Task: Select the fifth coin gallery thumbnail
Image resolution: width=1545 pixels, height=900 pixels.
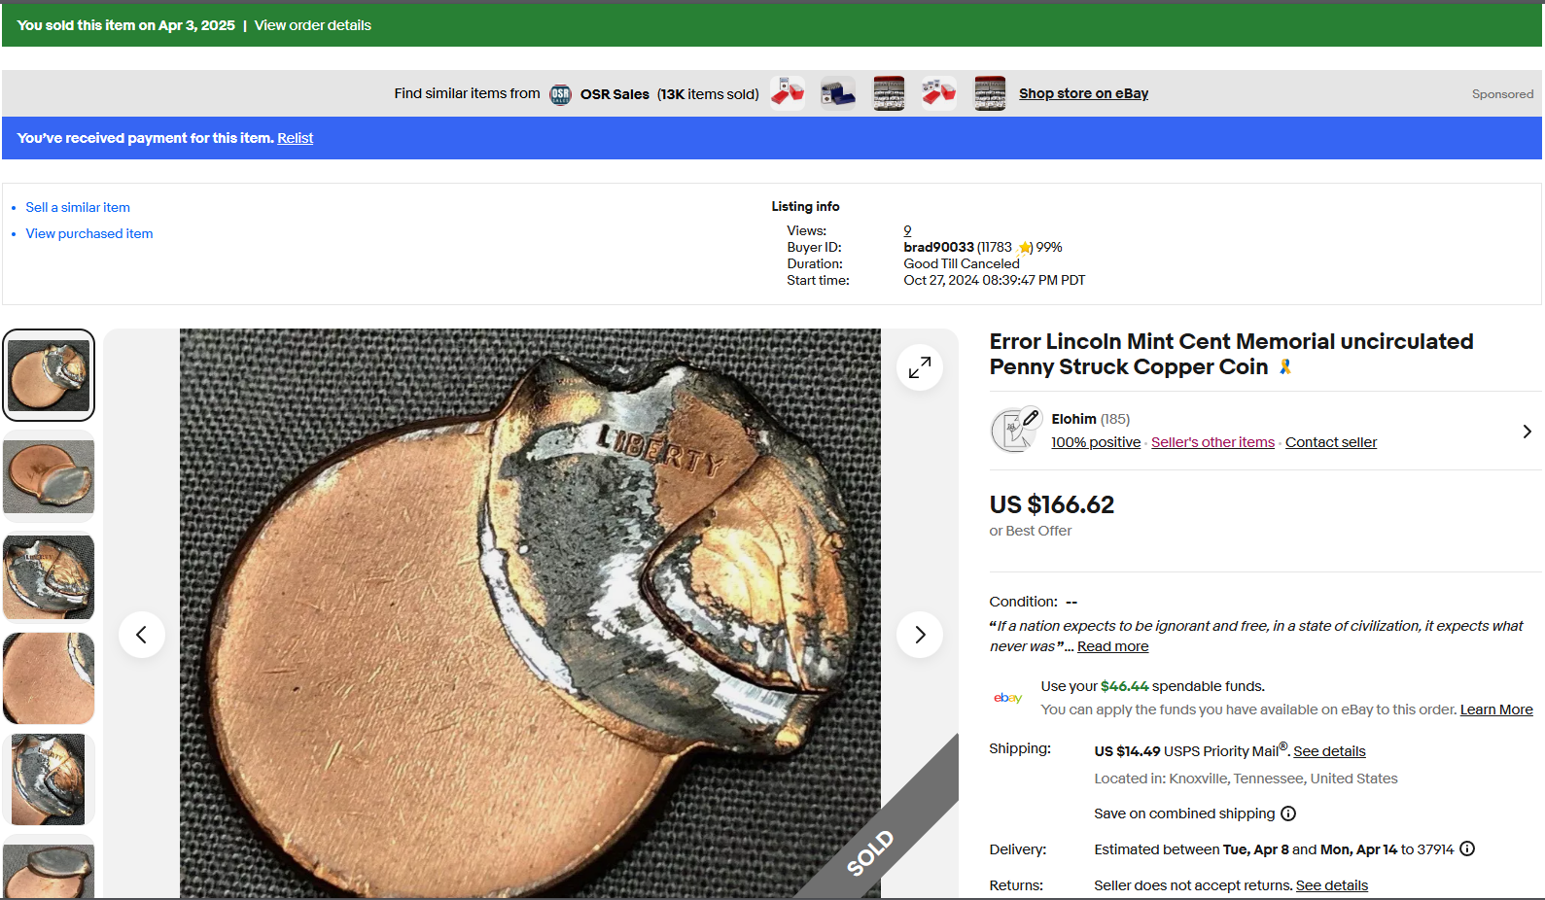Action: [49, 779]
